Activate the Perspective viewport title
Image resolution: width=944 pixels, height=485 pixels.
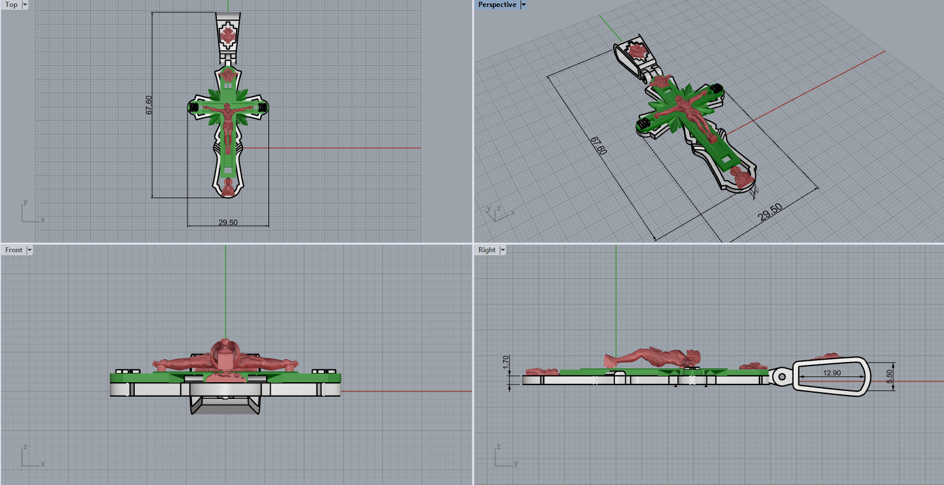click(497, 5)
